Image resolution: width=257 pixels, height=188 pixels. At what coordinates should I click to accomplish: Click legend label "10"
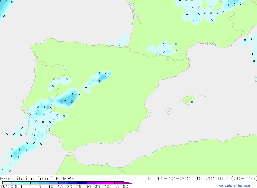(51, 186)
